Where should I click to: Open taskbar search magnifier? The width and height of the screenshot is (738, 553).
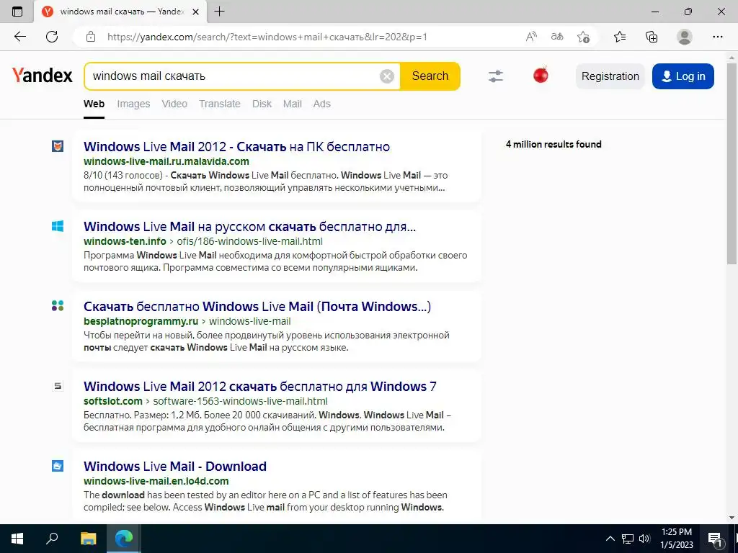tap(52, 539)
